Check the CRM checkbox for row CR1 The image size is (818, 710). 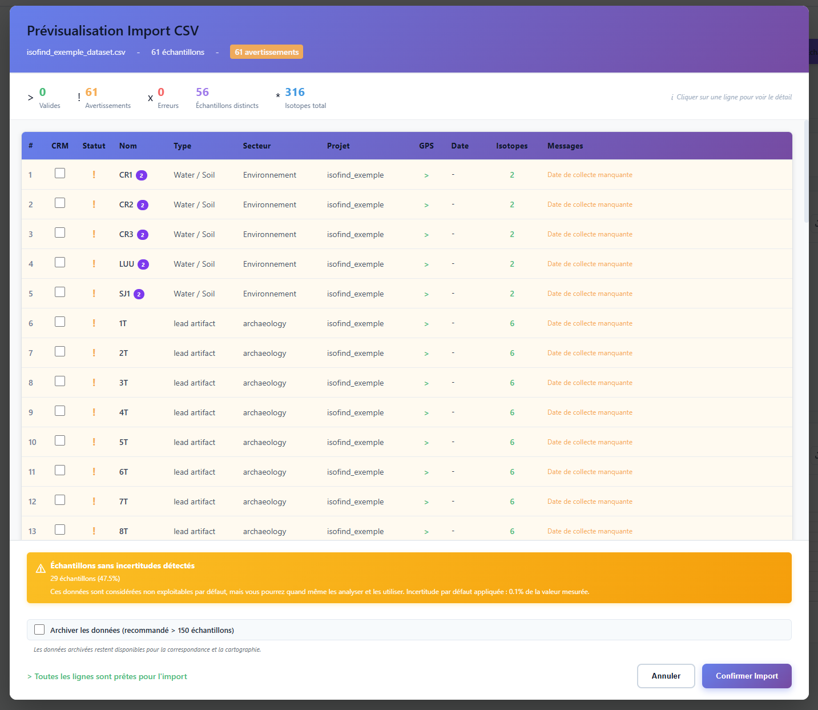tap(60, 173)
